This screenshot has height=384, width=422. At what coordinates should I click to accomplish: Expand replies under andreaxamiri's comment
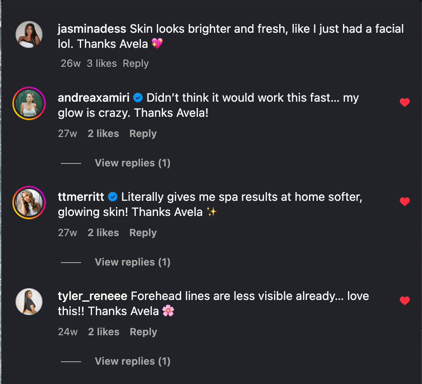pos(132,163)
